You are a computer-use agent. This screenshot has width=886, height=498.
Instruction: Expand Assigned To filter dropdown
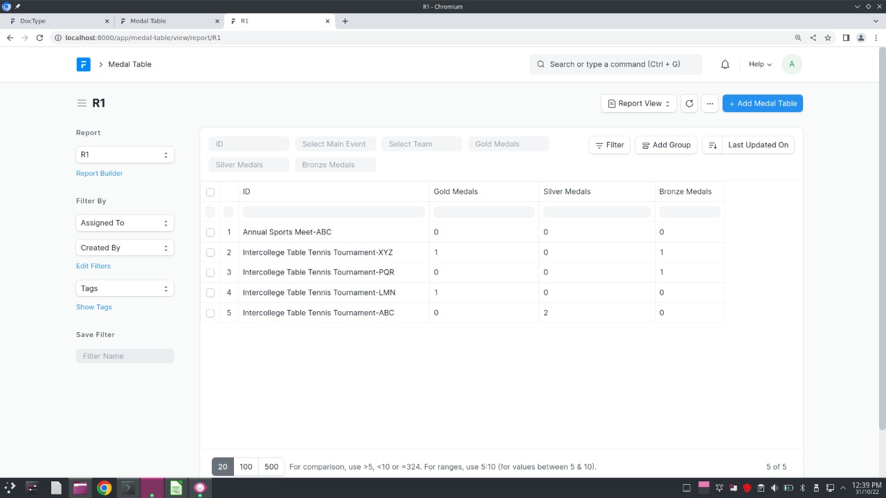tap(125, 223)
